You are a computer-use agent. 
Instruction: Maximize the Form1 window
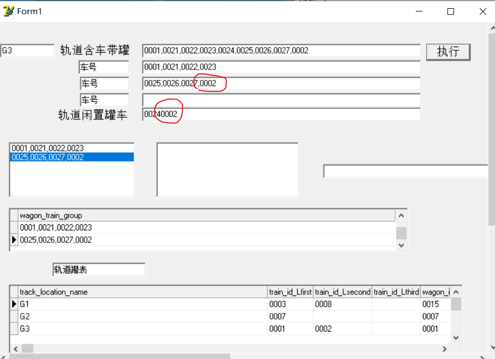coord(451,11)
